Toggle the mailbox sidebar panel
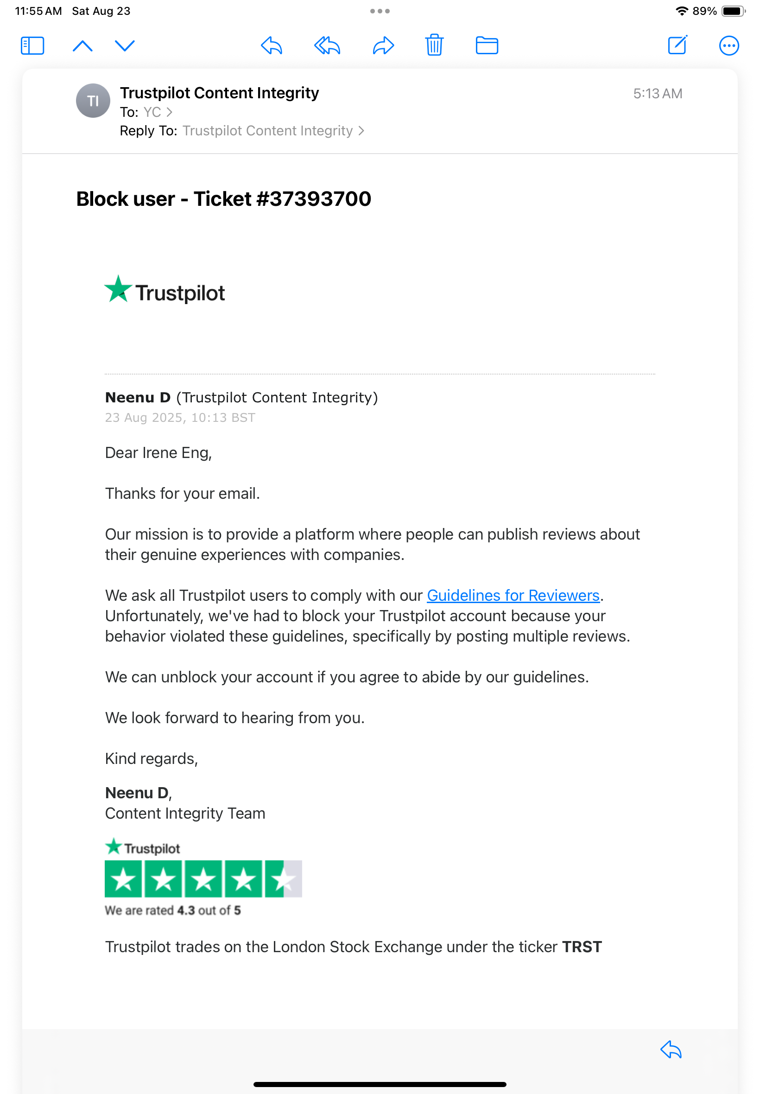 (x=32, y=46)
